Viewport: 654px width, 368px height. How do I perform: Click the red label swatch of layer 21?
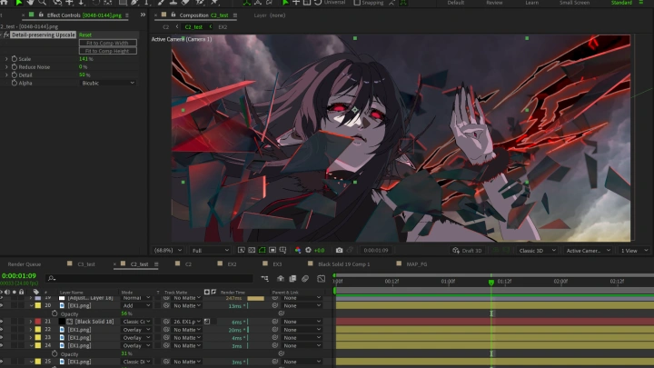tap(38, 322)
